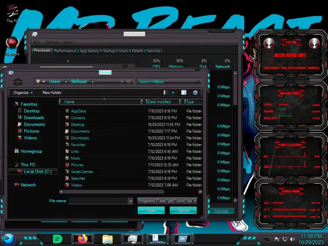Select Desktop in Favorites sidebar
Image resolution: width=328 pixels, height=246 pixels.
32,111
